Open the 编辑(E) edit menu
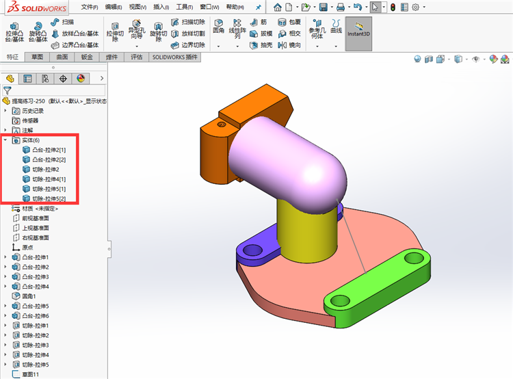Screen dimensions: 513x379 click(114, 7)
